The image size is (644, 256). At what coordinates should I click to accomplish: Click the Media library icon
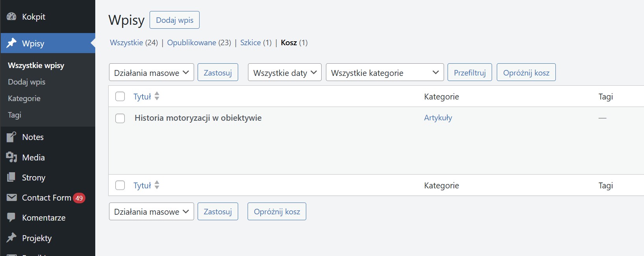[11, 157]
